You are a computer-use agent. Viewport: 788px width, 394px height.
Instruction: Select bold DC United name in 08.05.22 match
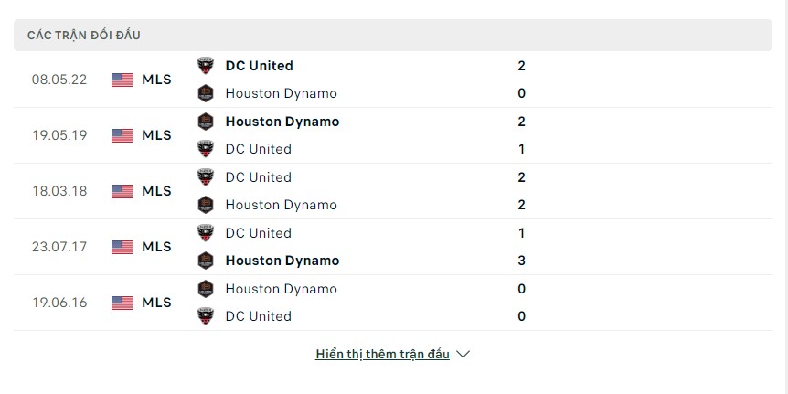click(x=260, y=66)
